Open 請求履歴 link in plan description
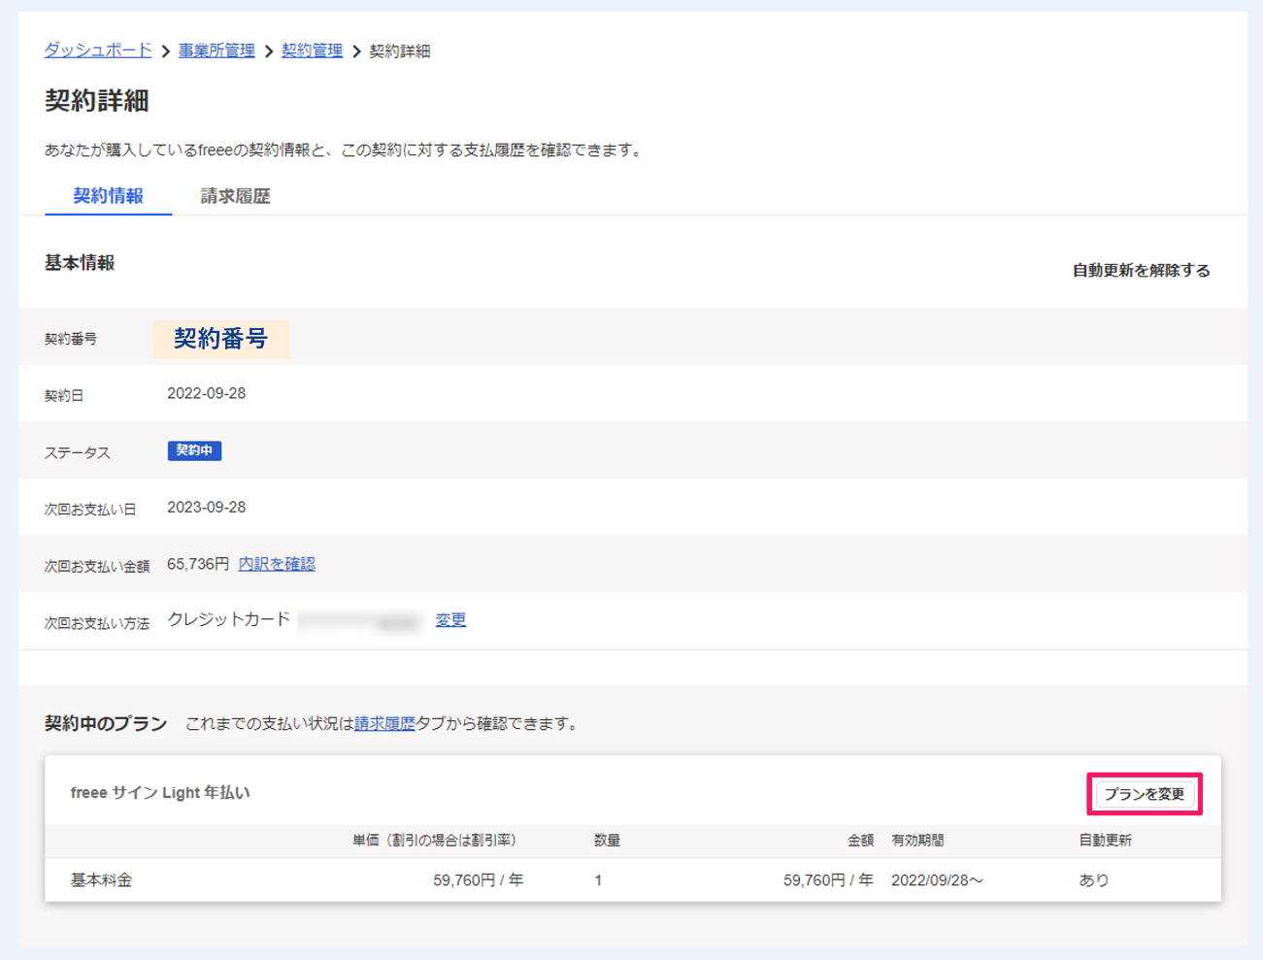The image size is (1263, 960). [384, 723]
